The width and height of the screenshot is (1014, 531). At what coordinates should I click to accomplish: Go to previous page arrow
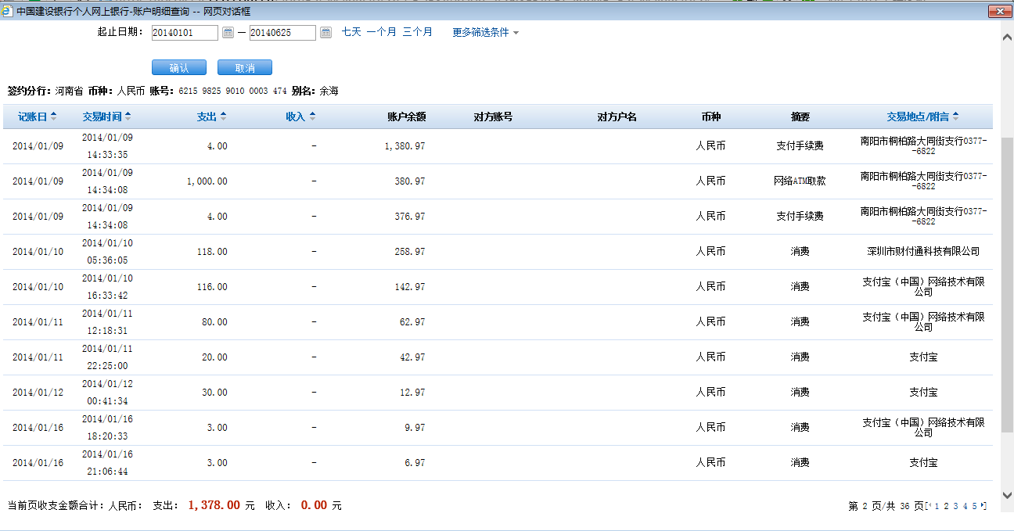click(929, 506)
